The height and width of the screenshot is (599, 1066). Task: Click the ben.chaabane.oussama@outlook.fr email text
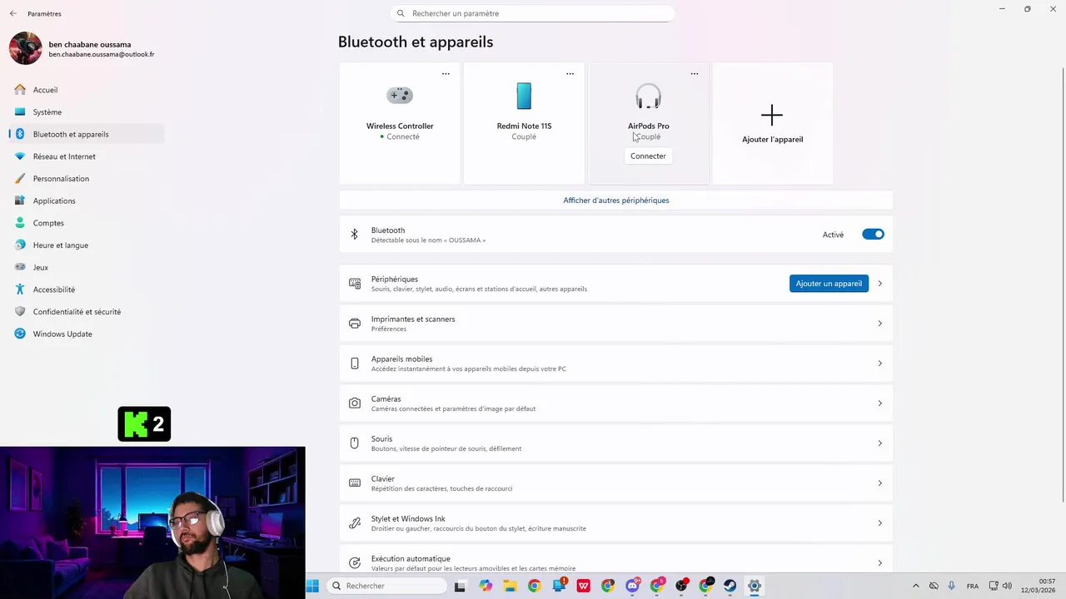pyautogui.click(x=102, y=55)
